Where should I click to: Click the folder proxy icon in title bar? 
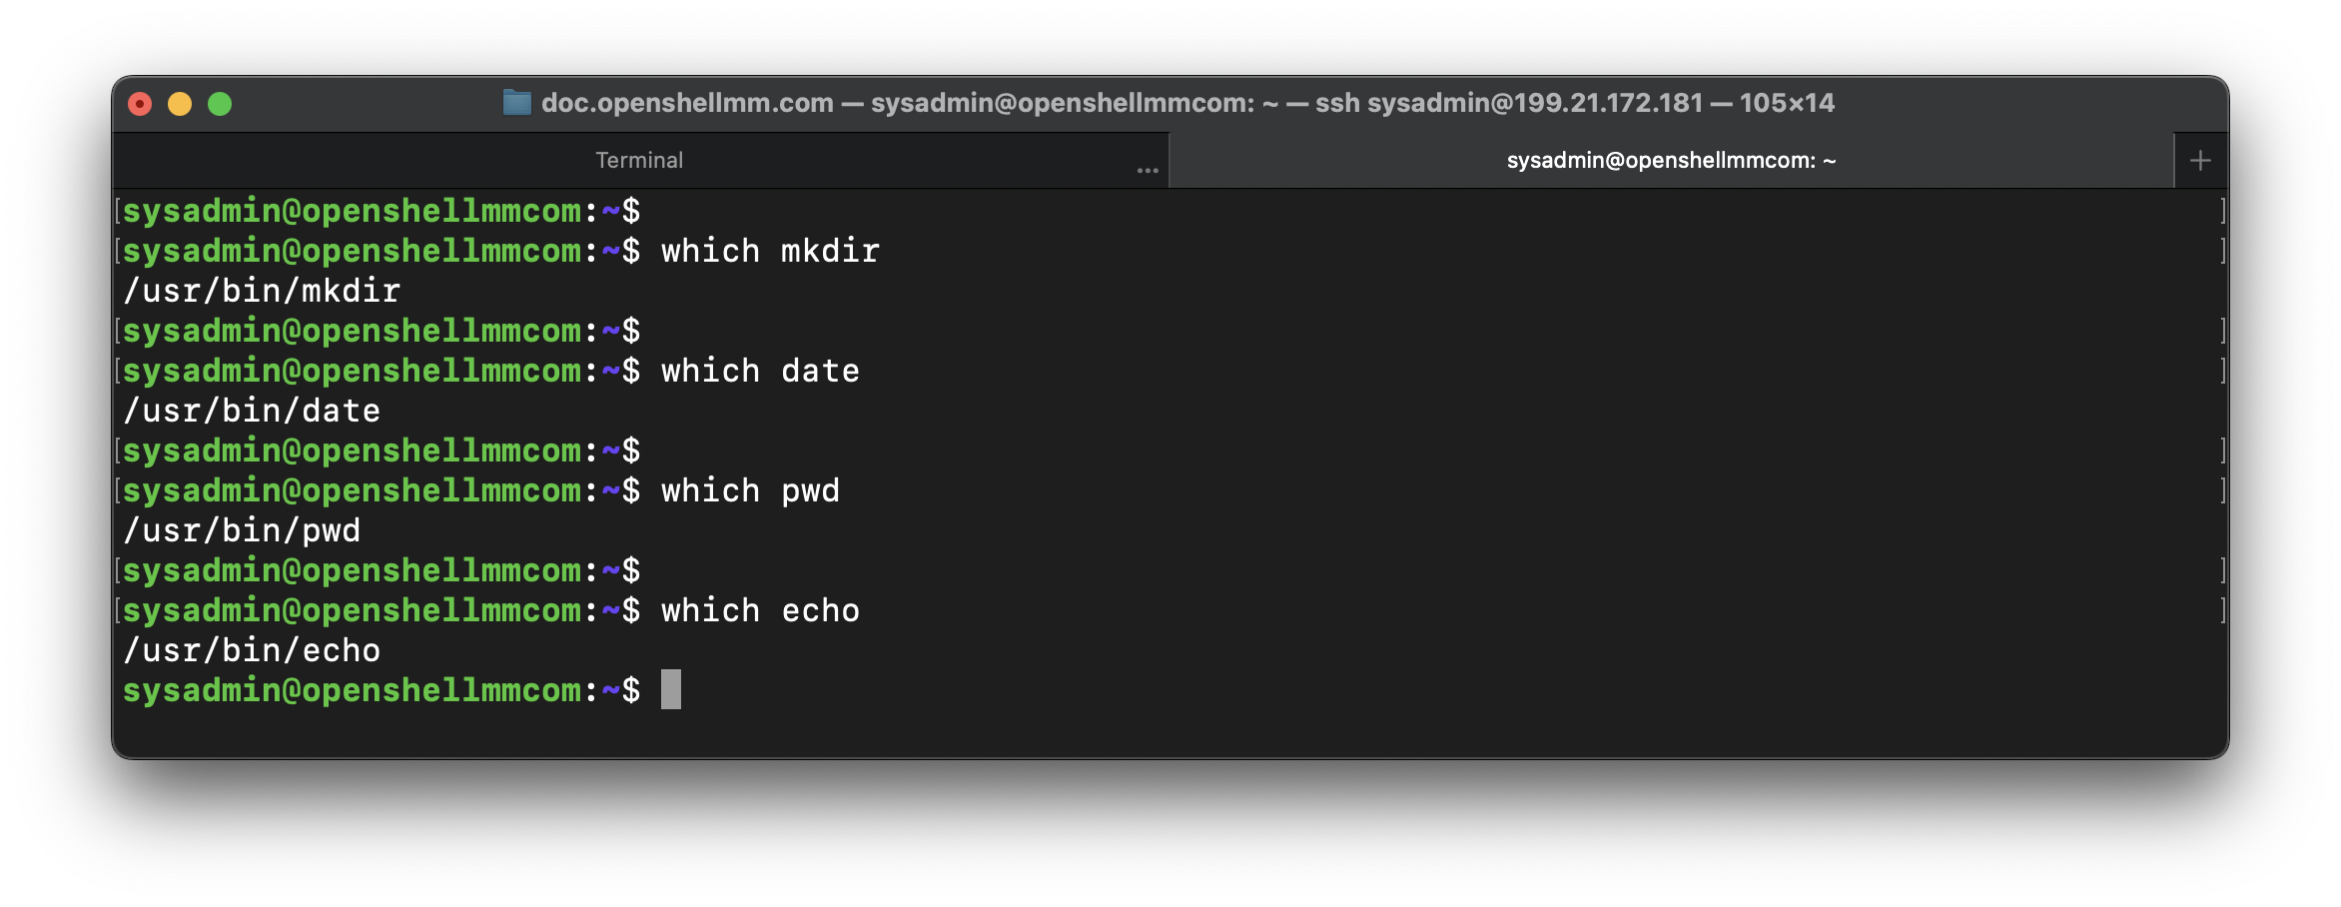click(x=516, y=103)
